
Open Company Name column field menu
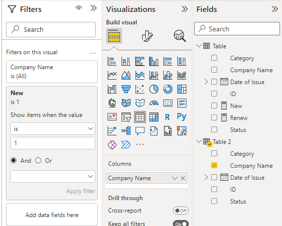pyautogui.click(x=175, y=178)
